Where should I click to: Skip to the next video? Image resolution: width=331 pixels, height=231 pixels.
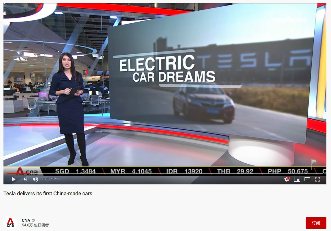pyautogui.click(x=25, y=179)
